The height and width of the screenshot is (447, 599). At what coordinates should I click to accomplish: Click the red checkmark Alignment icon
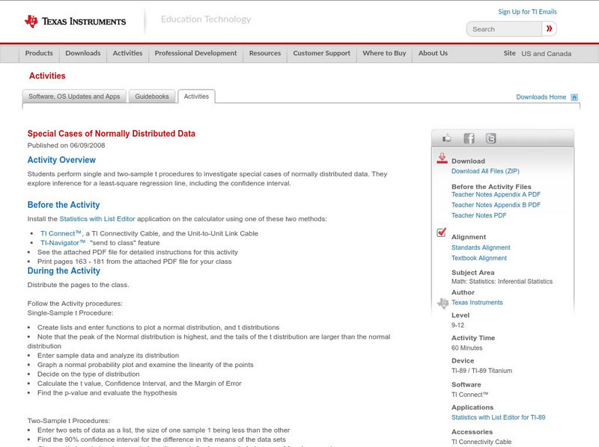[441, 232]
